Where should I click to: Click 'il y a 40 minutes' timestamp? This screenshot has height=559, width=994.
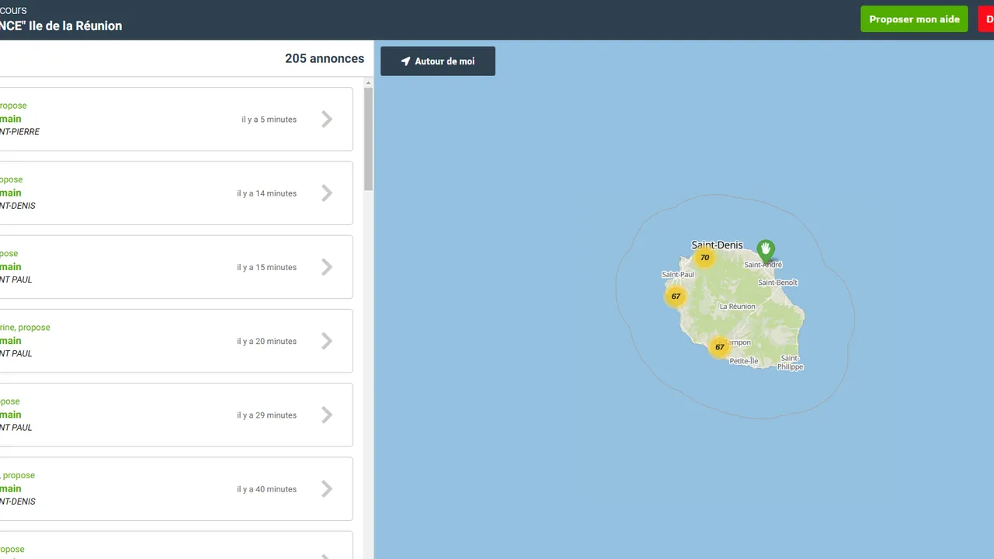click(266, 489)
